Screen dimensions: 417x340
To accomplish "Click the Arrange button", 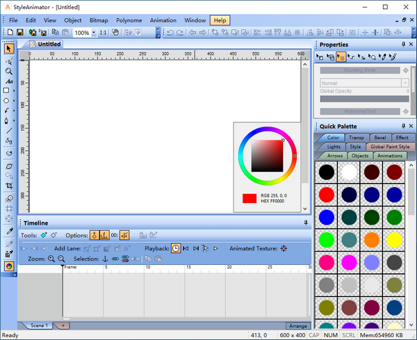I will (297, 325).
